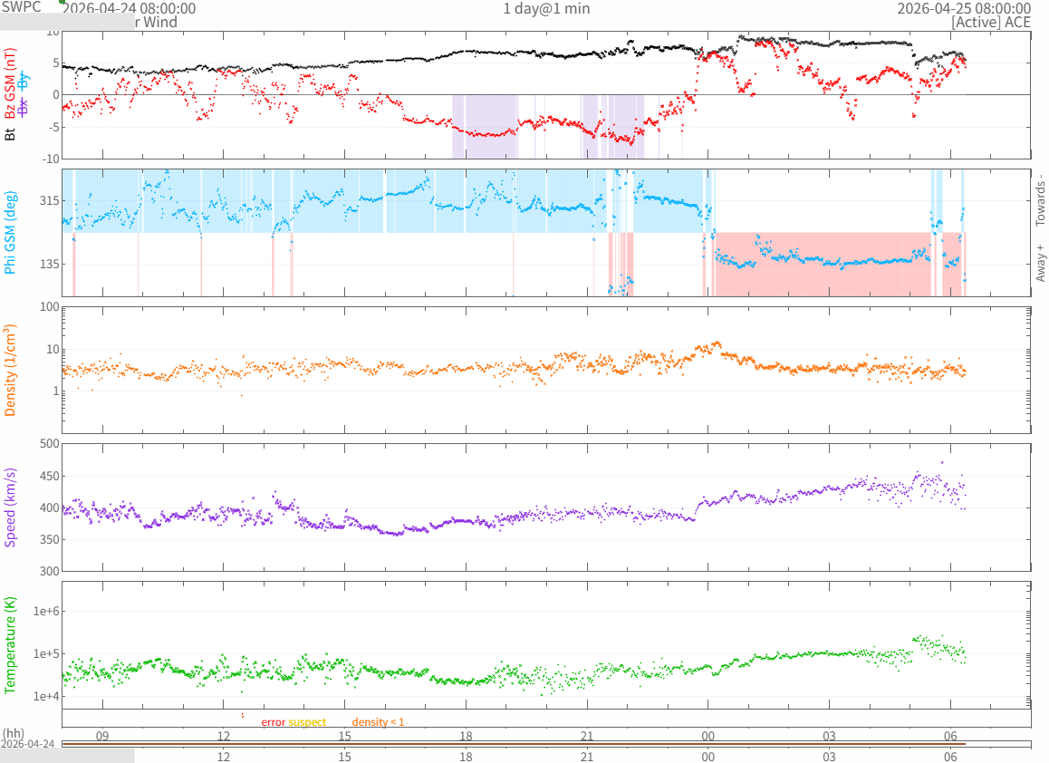Toggle the Temperature (K) axis label
This screenshot has width=1049, height=763.
(10, 645)
